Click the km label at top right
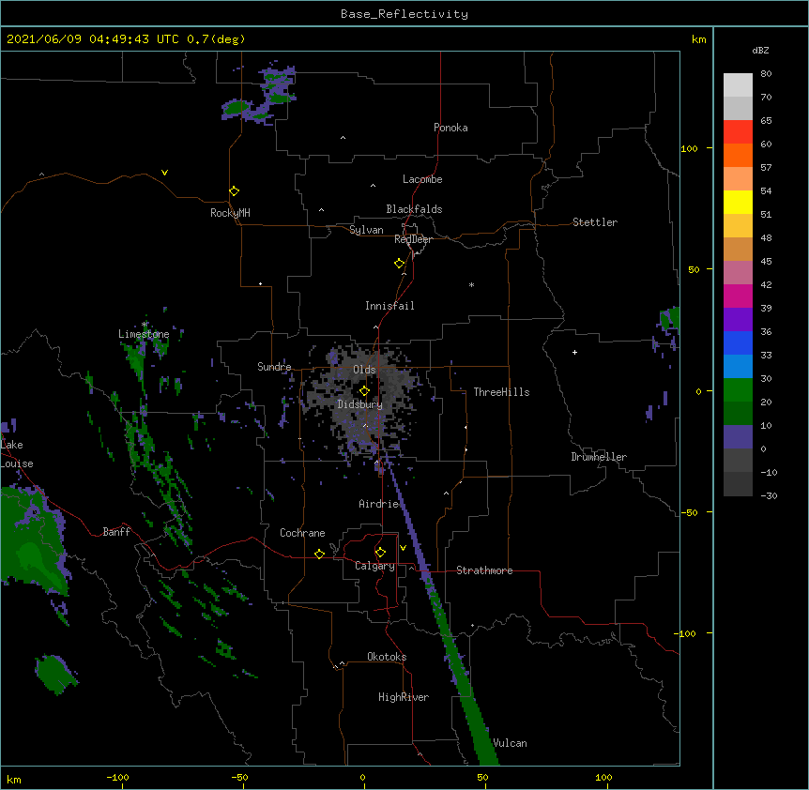Screen dimensions: 809x790 [x=699, y=39]
